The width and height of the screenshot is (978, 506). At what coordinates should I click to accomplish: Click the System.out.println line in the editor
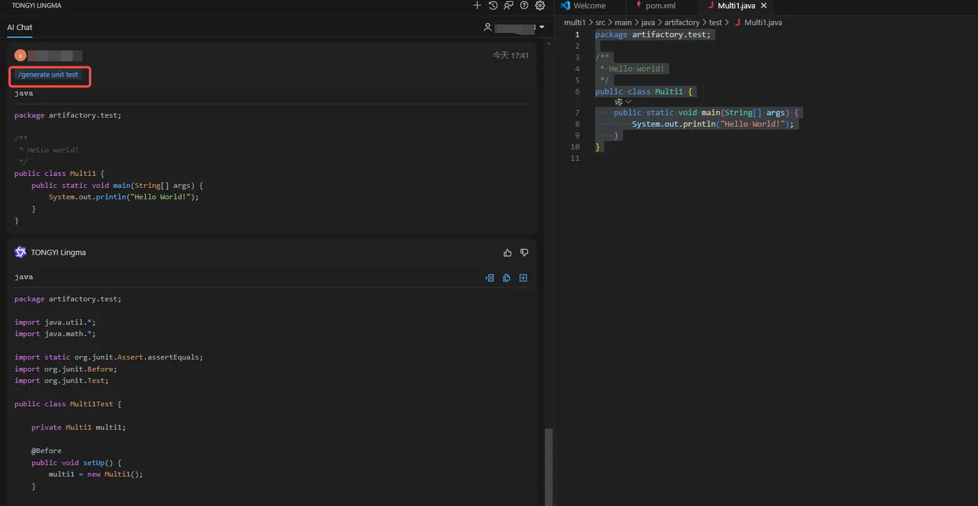(x=713, y=124)
